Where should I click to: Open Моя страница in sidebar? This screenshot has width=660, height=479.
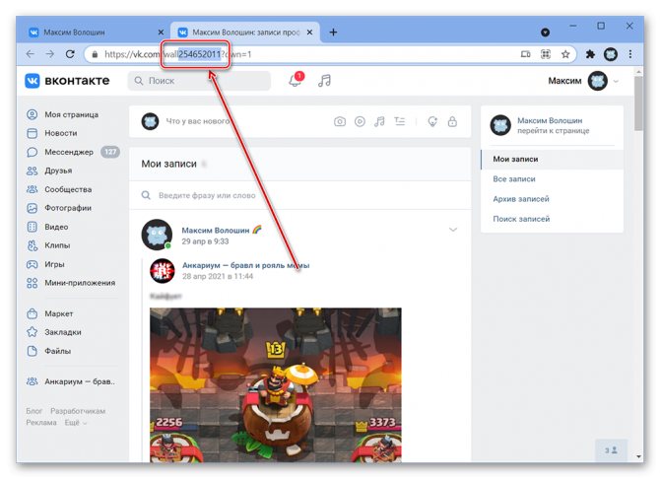tap(62, 114)
